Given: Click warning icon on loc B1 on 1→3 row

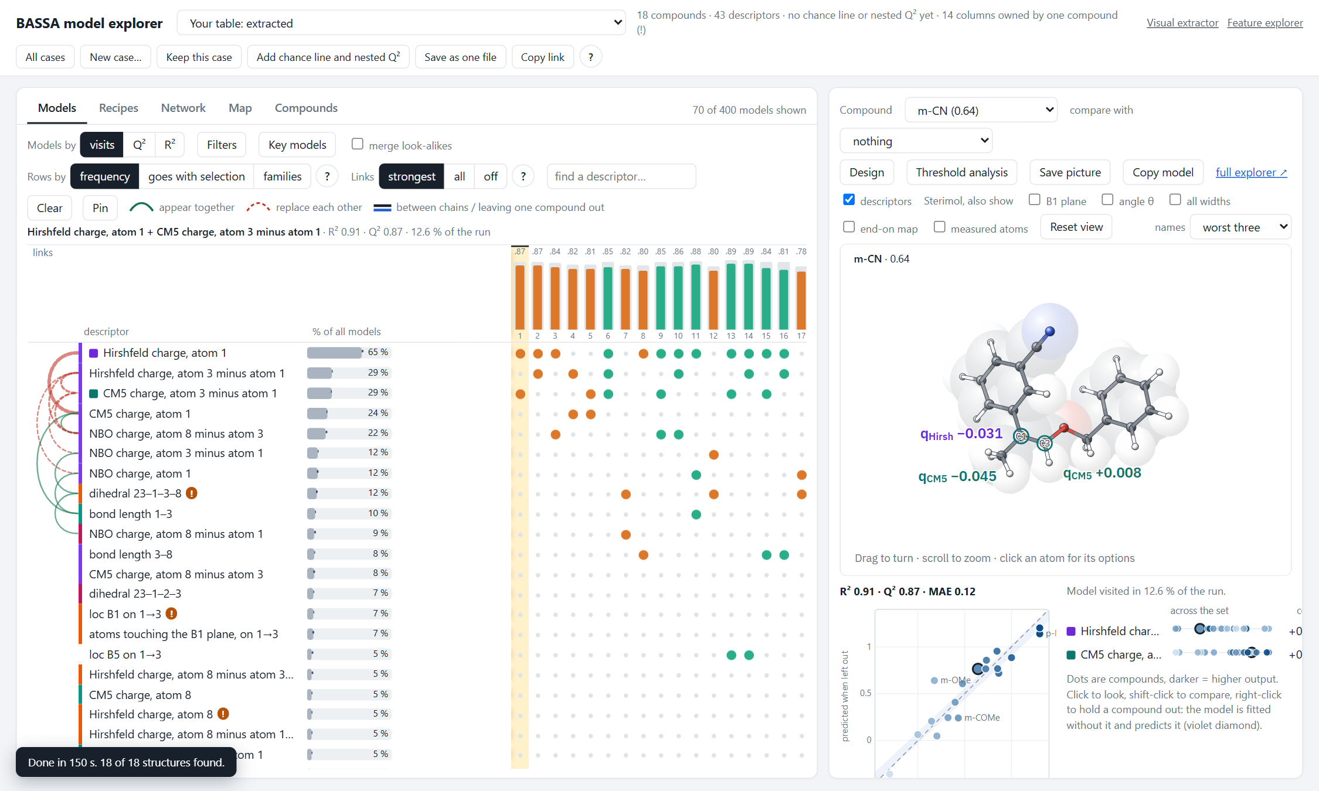Looking at the screenshot, I should (x=171, y=613).
